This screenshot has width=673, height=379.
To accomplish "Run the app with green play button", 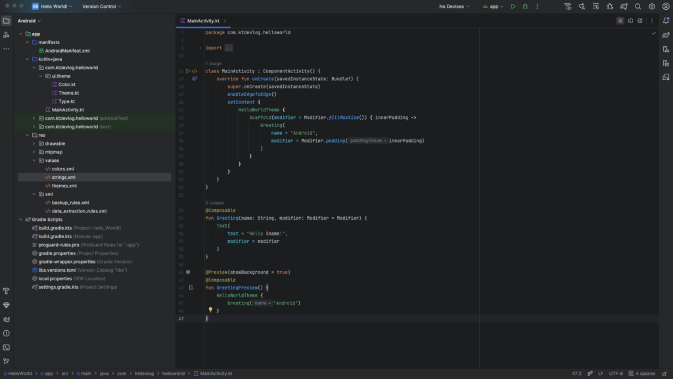I will click(x=513, y=7).
